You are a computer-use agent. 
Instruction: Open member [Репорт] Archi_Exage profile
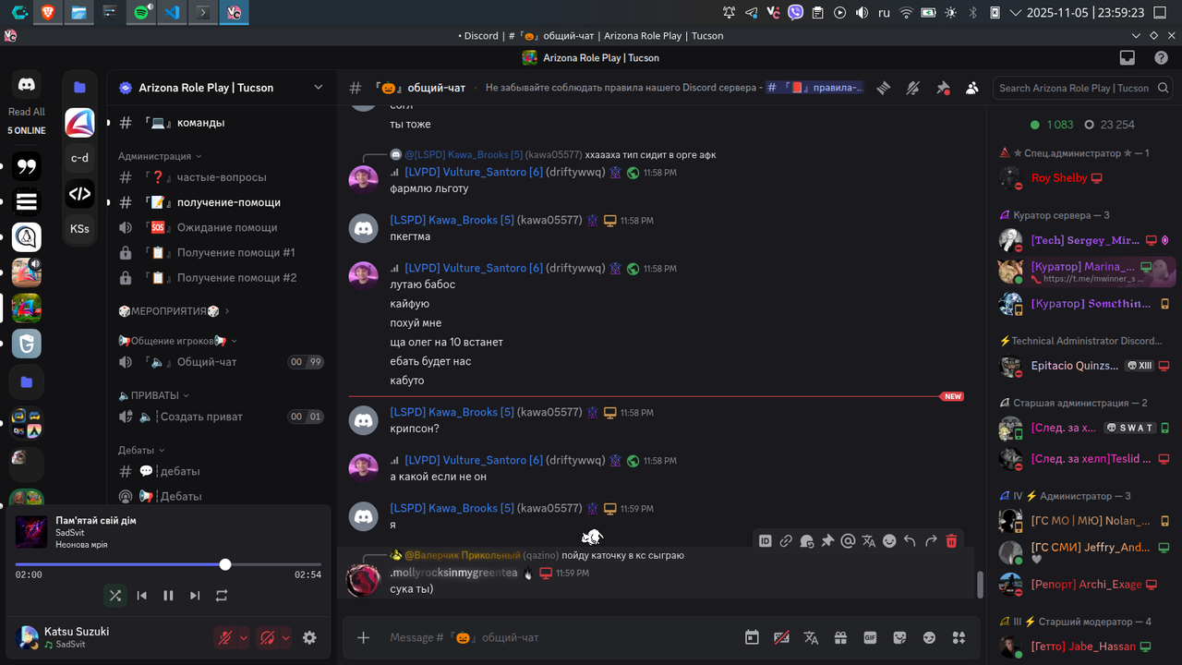1084,585
